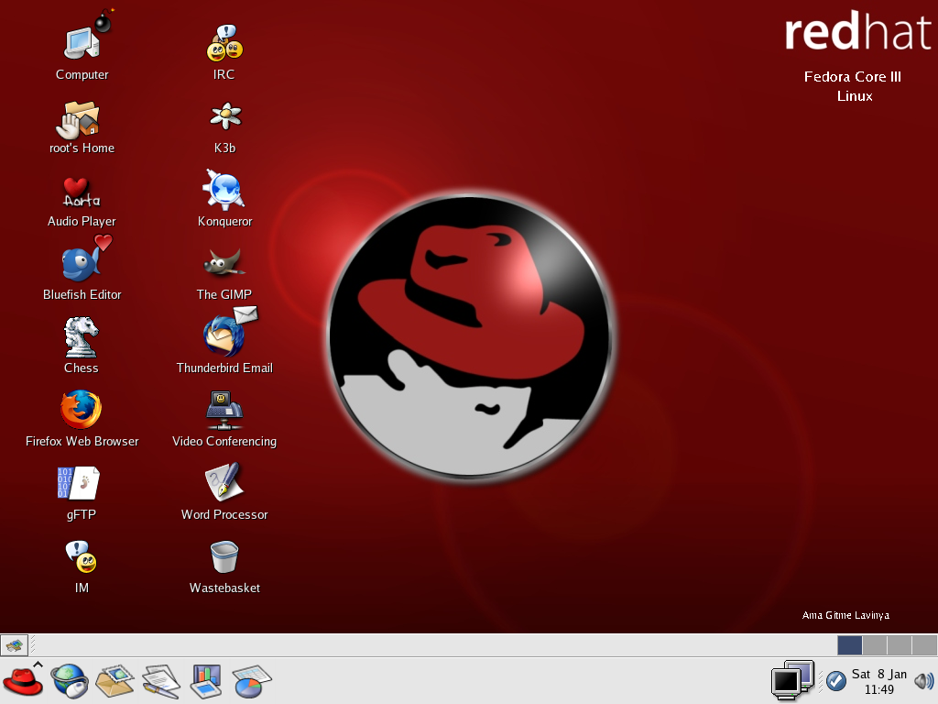Open the presentation launcher in panel
The width and height of the screenshot is (938, 704).
(x=206, y=681)
